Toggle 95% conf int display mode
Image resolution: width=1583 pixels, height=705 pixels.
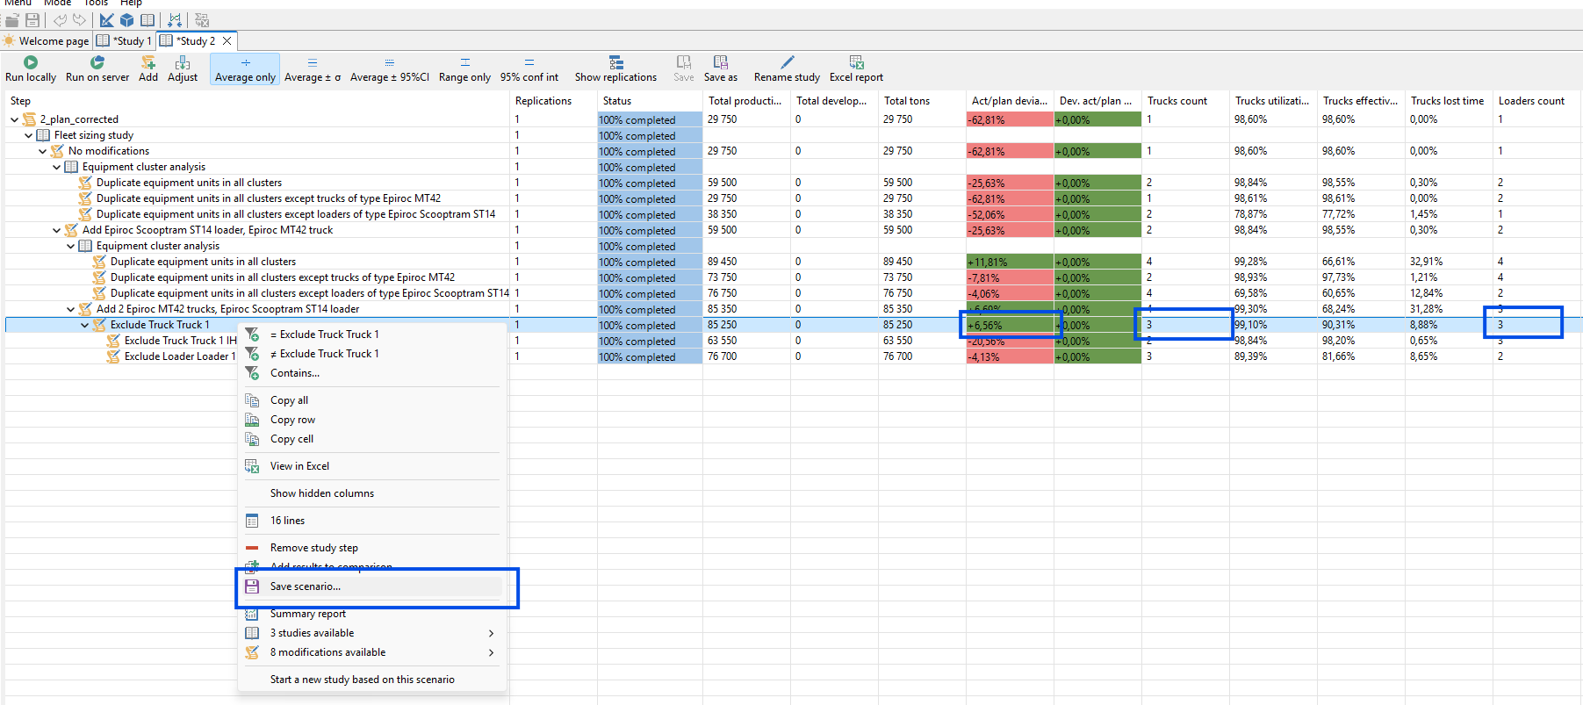pos(529,69)
